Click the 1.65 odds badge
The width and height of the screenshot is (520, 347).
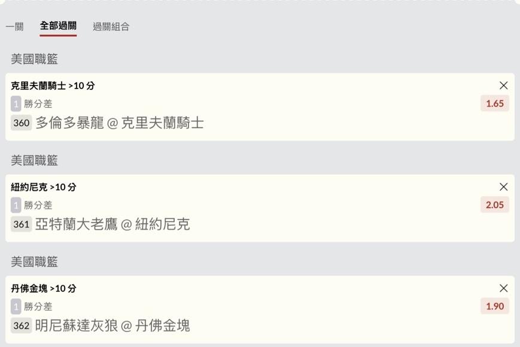click(x=495, y=104)
